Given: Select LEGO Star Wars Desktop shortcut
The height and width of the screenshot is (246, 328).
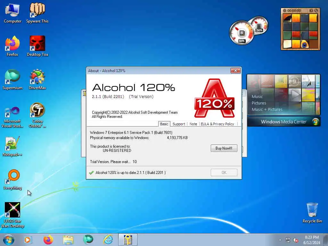Looking at the screenshot, I should 12,215.
